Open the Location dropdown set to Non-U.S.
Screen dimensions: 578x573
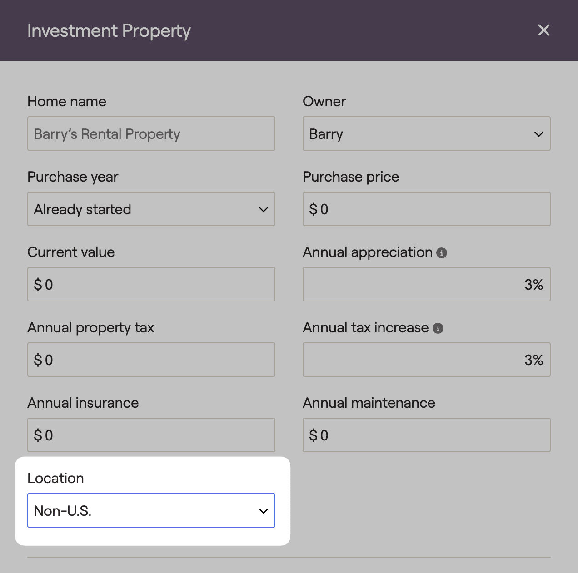point(151,511)
